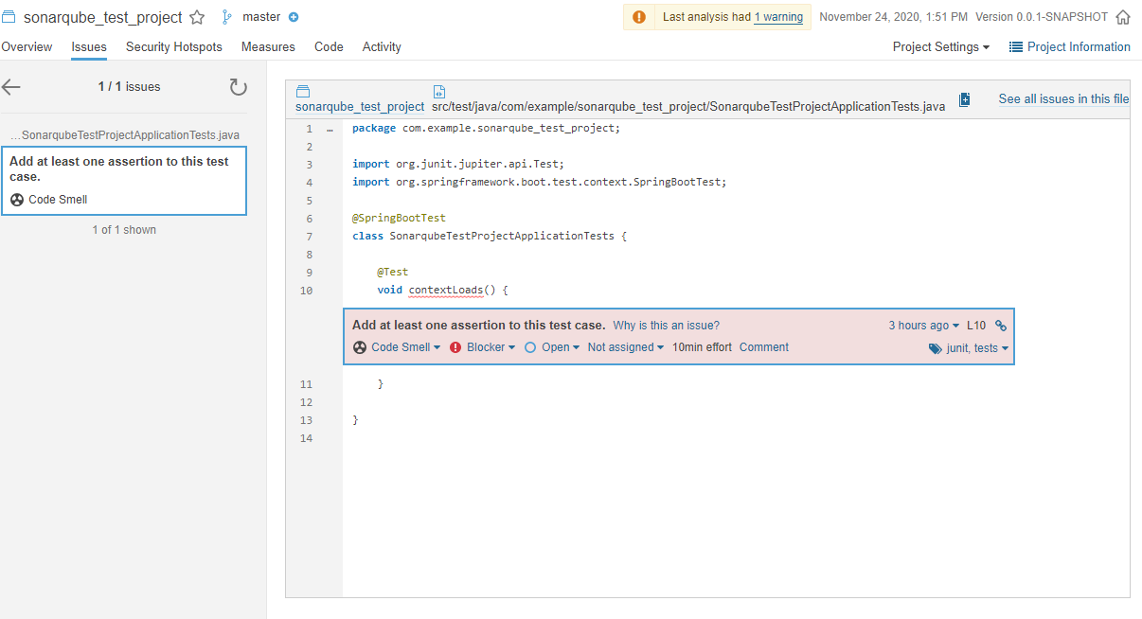Click the Code Smell icon in issue box

360,347
